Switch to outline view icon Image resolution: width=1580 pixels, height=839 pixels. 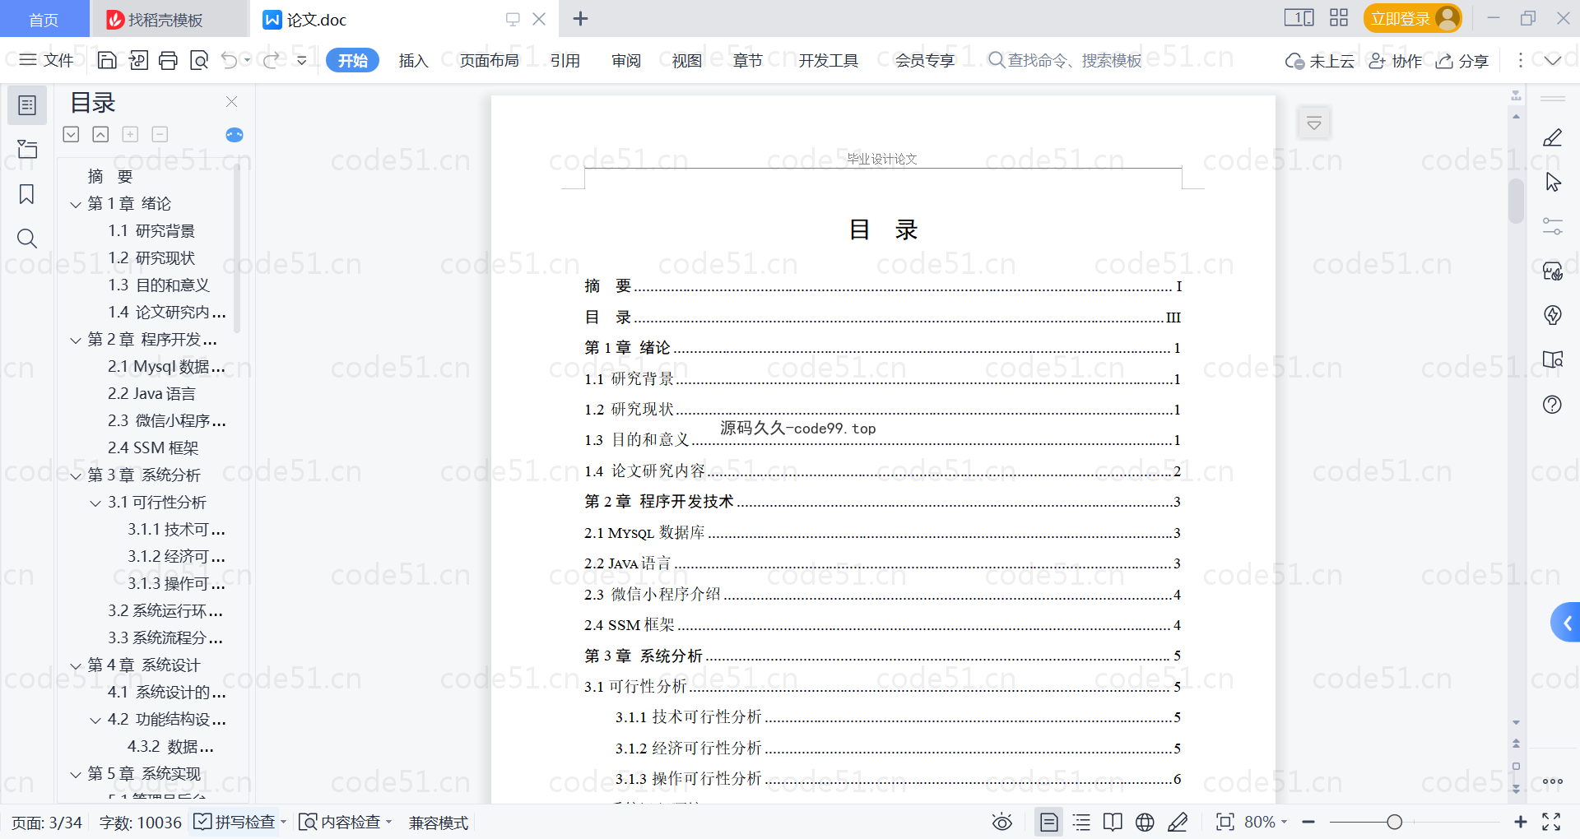click(1081, 822)
